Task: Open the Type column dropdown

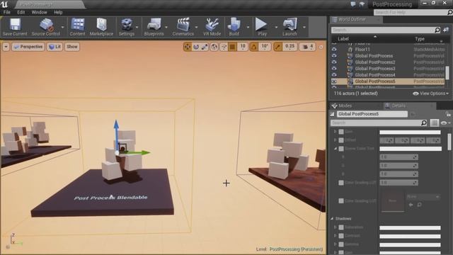Action: click(x=441, y=41)
